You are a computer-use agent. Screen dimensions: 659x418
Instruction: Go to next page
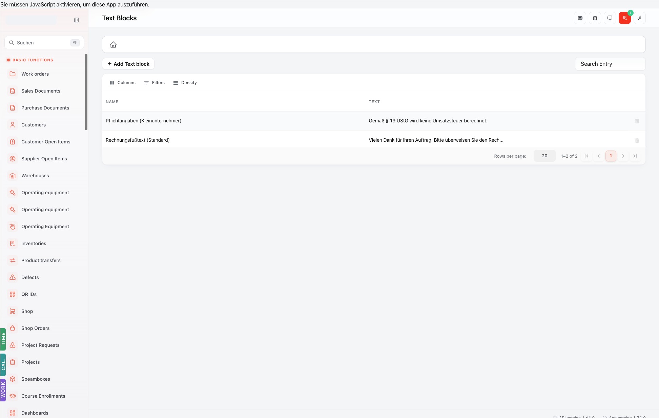coord(623,156)
